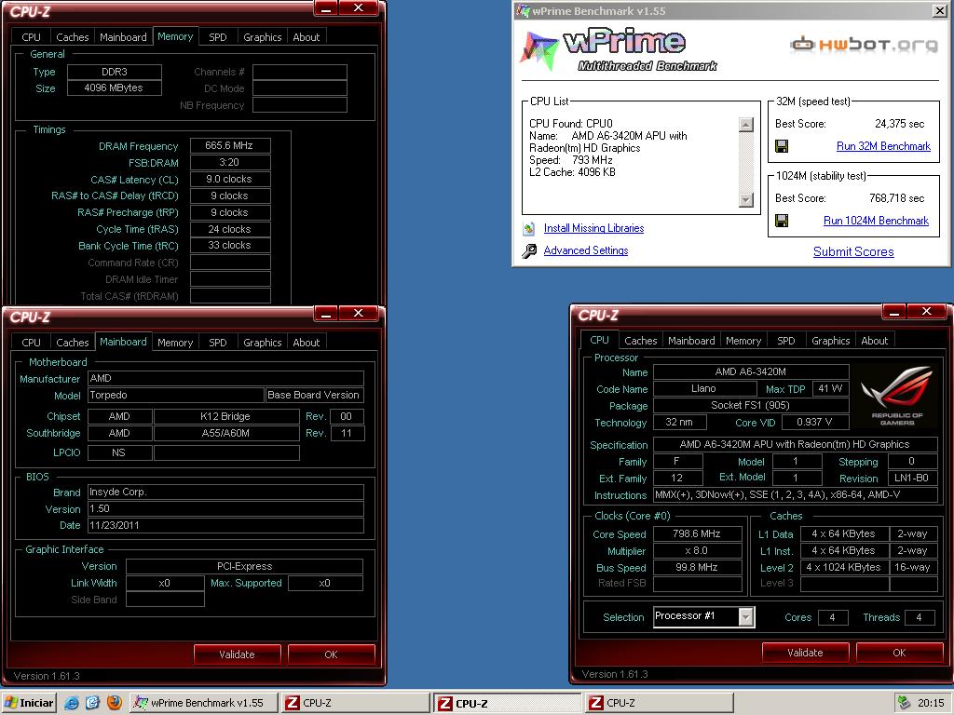Click the A55/A60M southbridge field
Image resolution: width=954 pixels, height=715 pixels.
(225, 434)
